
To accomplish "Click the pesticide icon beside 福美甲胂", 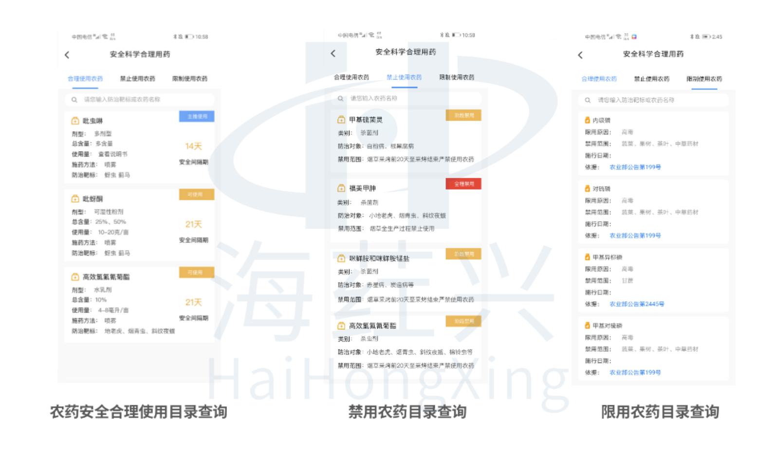I will point(341,188).
